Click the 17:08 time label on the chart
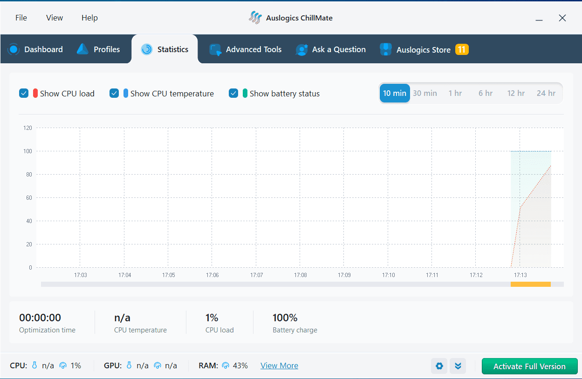This screenshot has width=582, height=379. (x=301, y=275)
